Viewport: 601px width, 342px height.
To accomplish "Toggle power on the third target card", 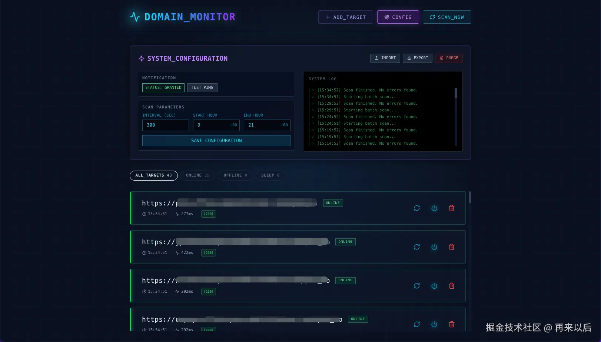I will tap(434, 286).
